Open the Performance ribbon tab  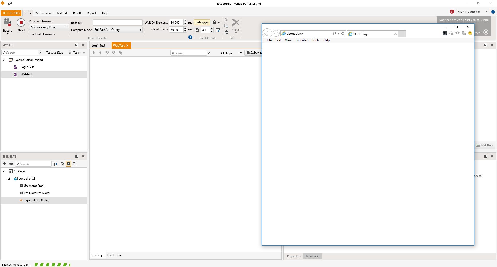tap(43, 13)
